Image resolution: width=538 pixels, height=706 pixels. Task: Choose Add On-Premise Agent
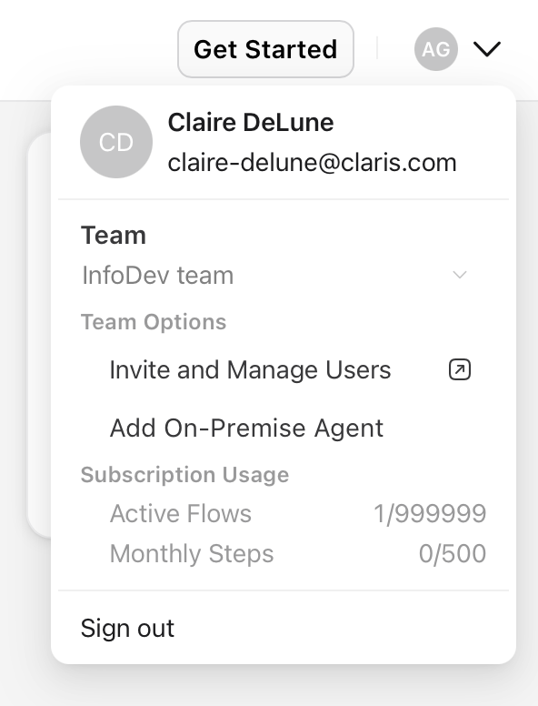click(246, 428)
